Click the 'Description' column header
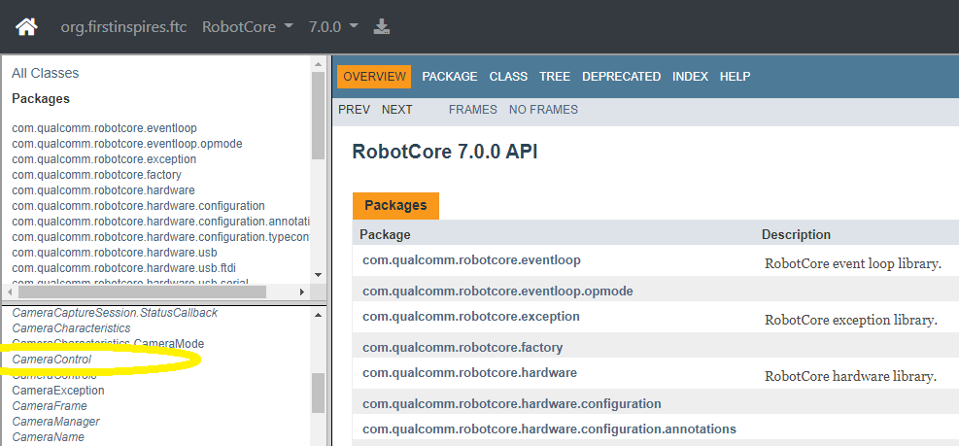This screenshot has width=959, height=446. point(796,235)
